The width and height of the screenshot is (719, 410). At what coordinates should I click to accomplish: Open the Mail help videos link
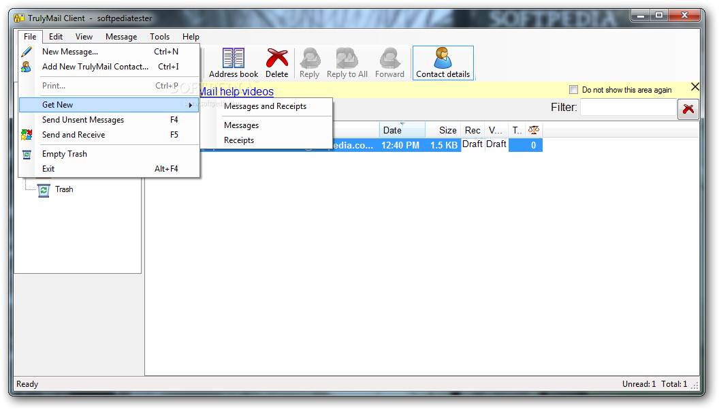tap(237, 92)
